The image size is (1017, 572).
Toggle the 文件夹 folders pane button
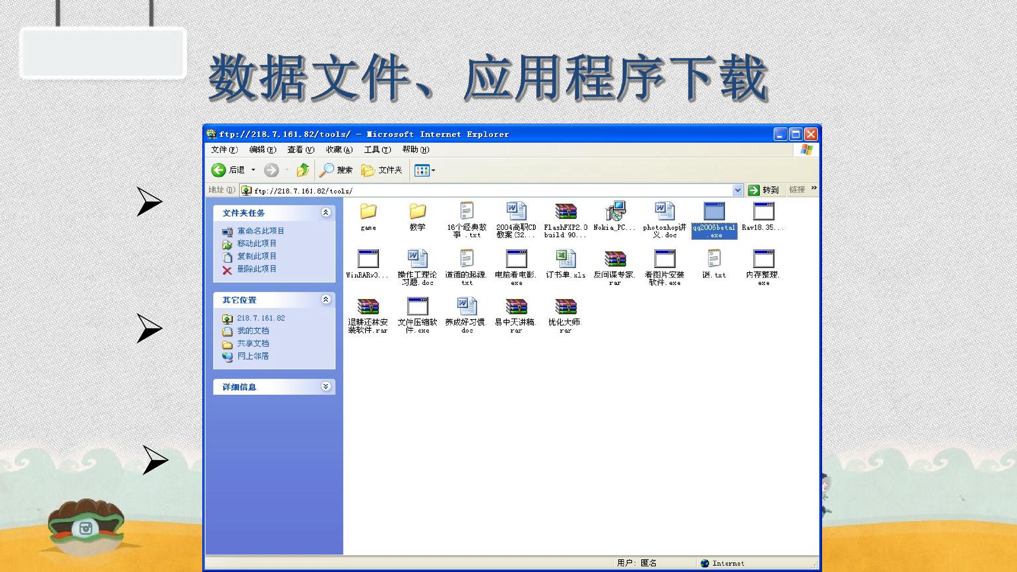[x=381, y=170]
